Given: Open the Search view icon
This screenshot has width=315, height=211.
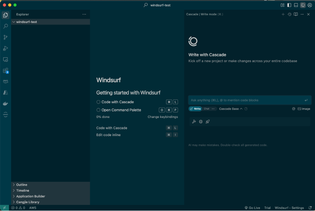Looking at the screenshot, I should click(x=5, y=26).
